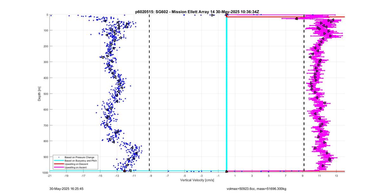Click y-axis tick label '500'

point(45,94)
